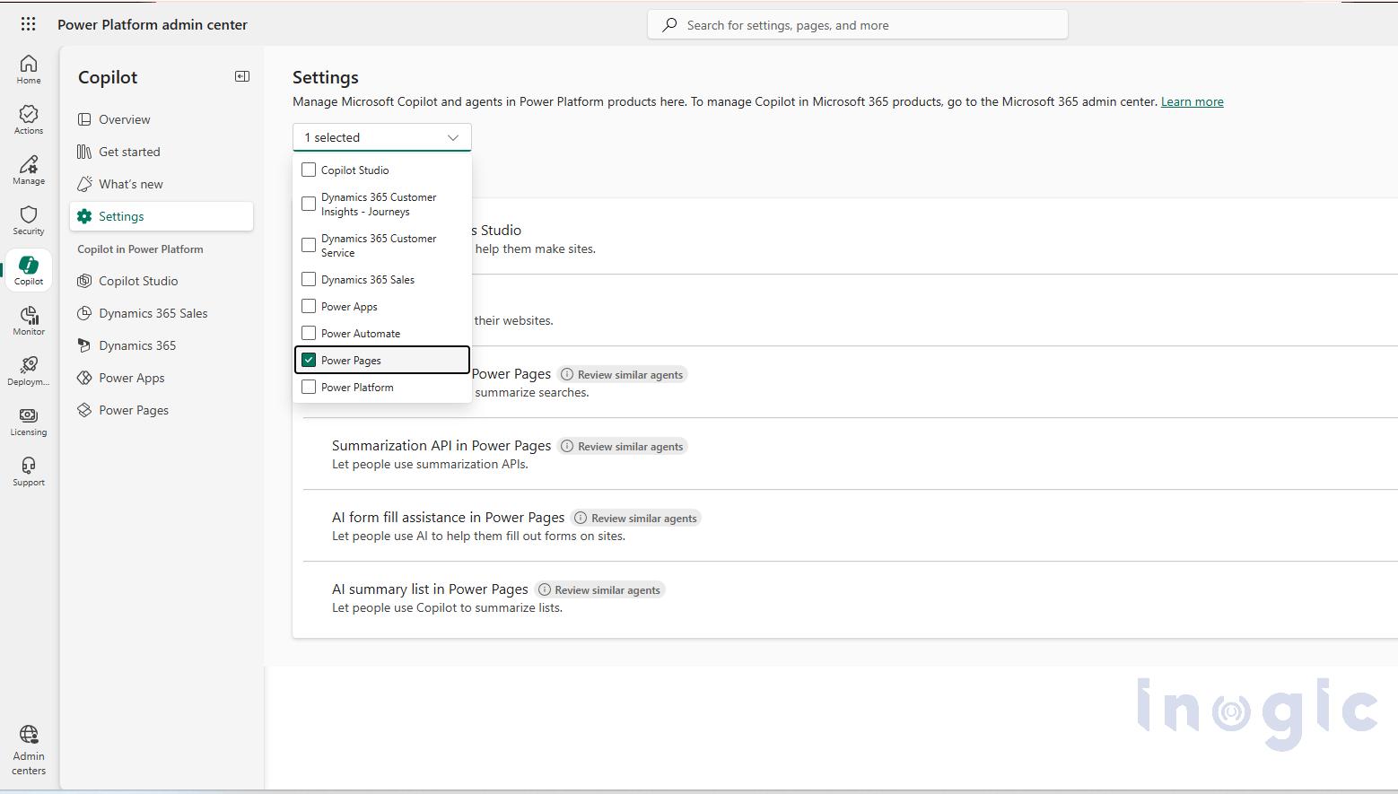Image resolution: width=1398 pixels, height=794 pixels.
Task: Check the Dynamics 365 Customer Service option
Action: [x=309, y=245]
